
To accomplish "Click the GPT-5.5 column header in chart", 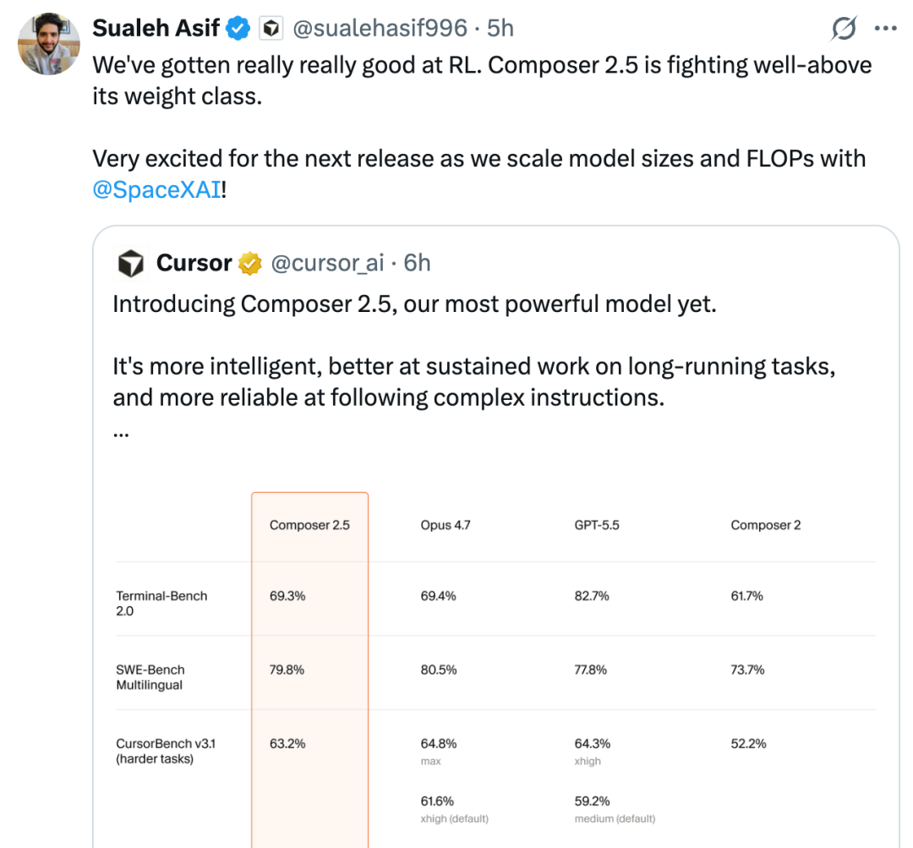I will [597, 525].
